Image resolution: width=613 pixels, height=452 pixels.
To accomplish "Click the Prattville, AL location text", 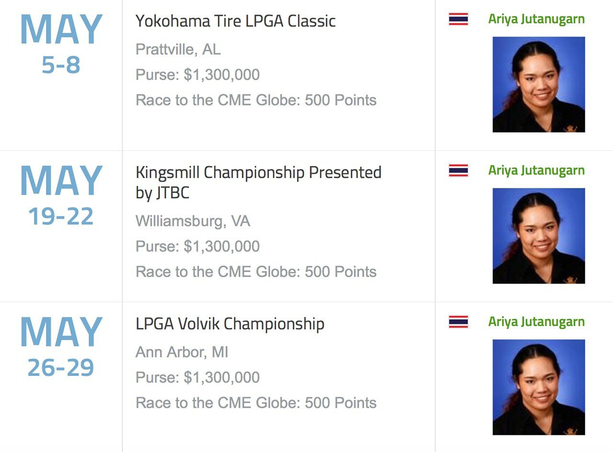I will pyautogui.click(x=178, y=49).
